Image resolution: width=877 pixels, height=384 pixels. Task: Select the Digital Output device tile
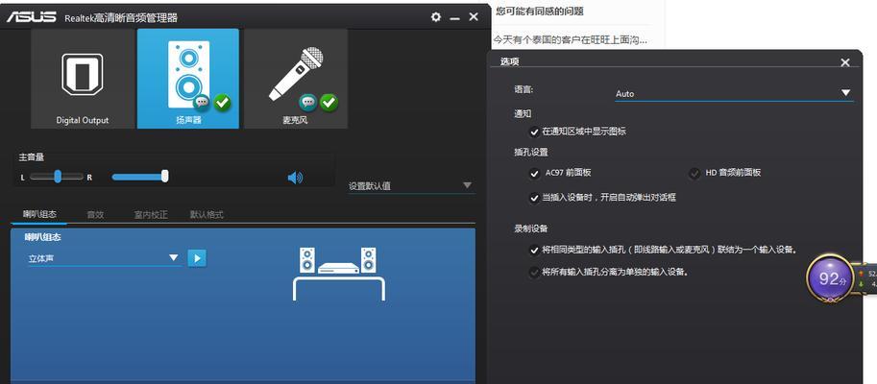83,79
